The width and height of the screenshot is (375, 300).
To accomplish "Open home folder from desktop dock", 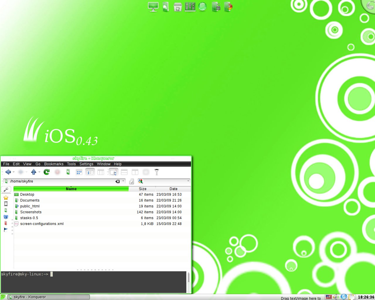I will point(166,7).
